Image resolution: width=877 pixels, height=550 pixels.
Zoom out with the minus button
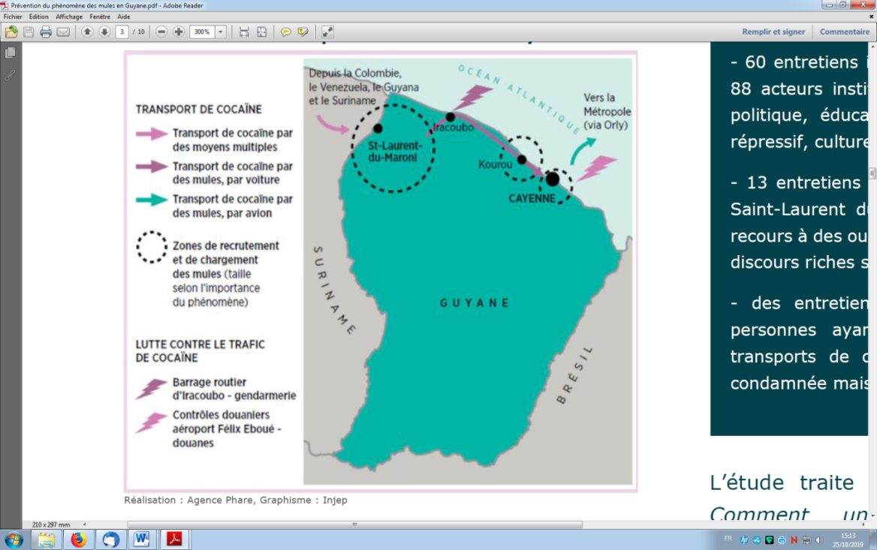click(161, 32)
